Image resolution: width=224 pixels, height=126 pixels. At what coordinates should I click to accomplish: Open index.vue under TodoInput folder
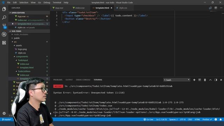[x=24, y=64]
